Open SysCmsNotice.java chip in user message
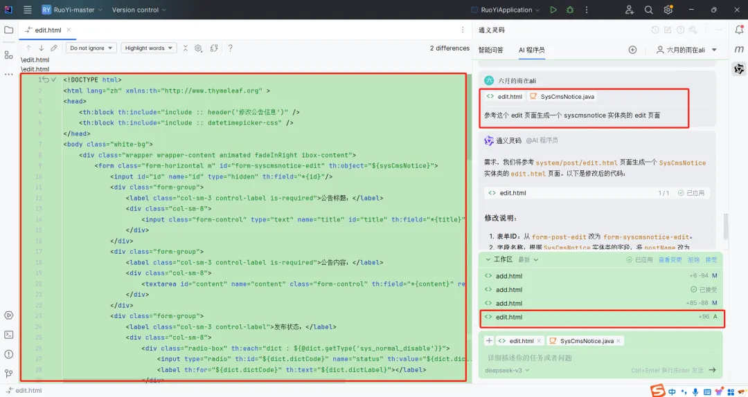 562,97
